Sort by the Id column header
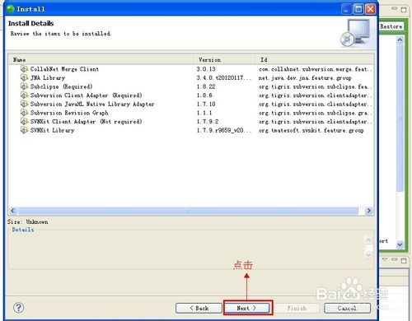This screenshot has width=412, height=321. tap(315, 59)
